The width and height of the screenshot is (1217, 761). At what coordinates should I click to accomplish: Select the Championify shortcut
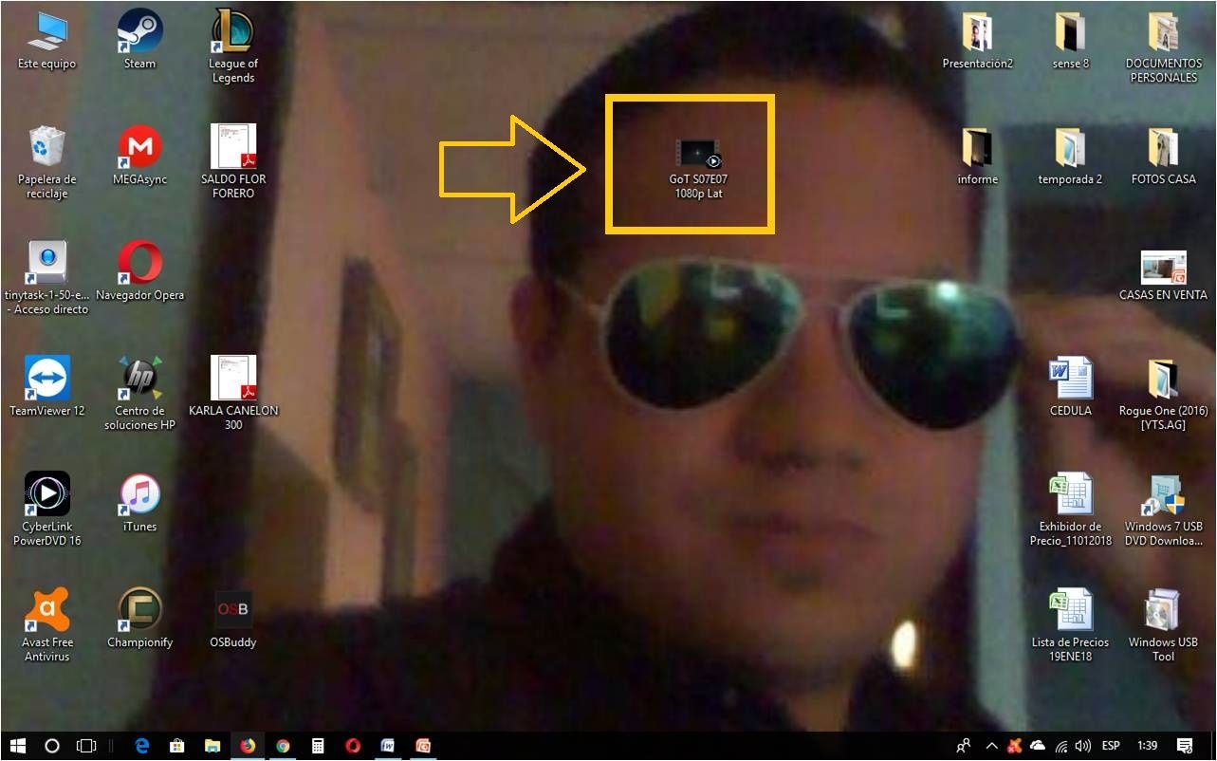click(x=139, y=620)
